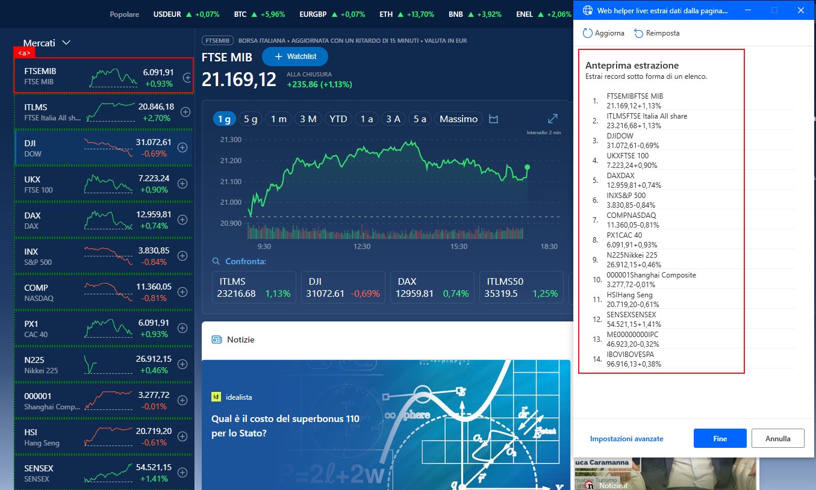Click plus icon next to PX1 CAC 40

pos(183,328)
